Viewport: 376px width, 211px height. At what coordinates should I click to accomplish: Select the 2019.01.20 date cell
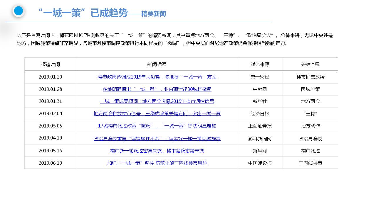point(51,77)
